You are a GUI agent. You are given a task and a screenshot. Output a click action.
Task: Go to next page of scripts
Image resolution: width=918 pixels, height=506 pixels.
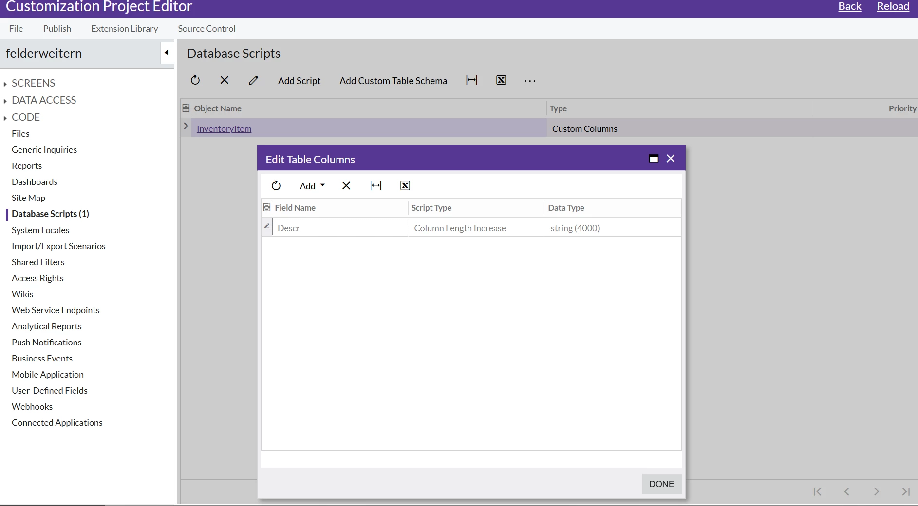tap(876, 491)
